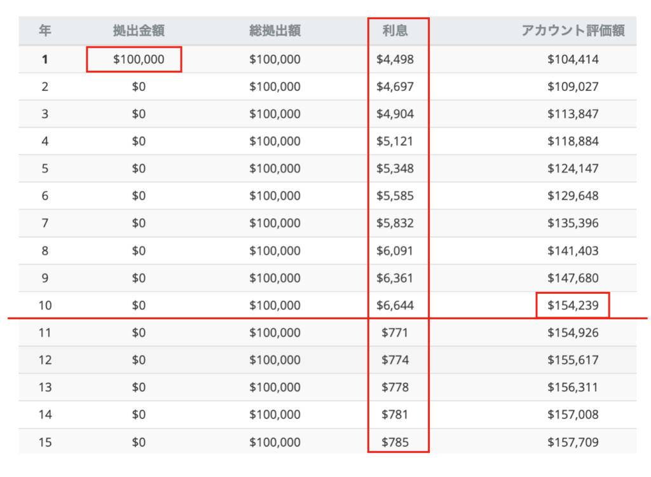Image resolution: width=651 pixels, height=477 pixels.
Task: Click the $6,644 interest in year 10
Action: [x=395, y=305]
